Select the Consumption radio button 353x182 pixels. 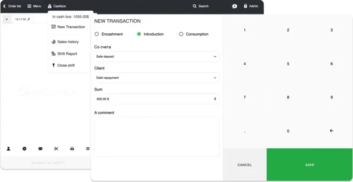[x=181, y=34]
